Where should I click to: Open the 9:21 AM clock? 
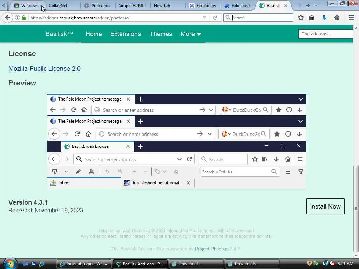(346, 264)
